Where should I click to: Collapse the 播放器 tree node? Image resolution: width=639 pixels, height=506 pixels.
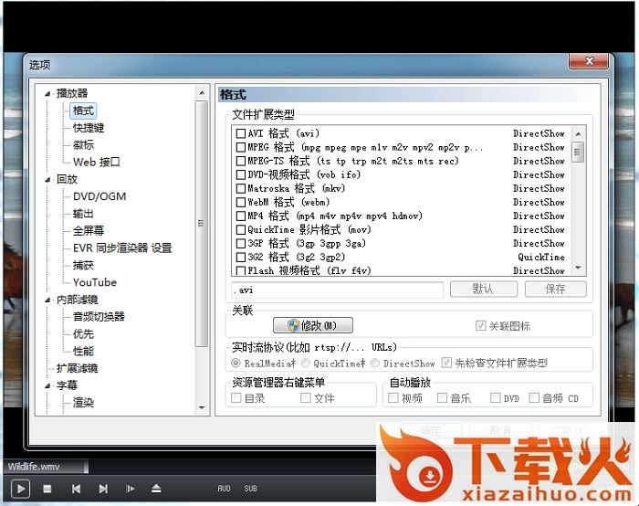[x=48, y=93]
